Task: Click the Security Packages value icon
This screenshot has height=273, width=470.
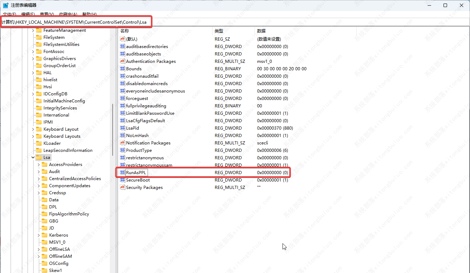Action: (x=123, y=188)
